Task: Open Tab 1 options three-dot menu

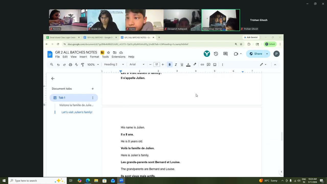Action: [x=93, y=98]
